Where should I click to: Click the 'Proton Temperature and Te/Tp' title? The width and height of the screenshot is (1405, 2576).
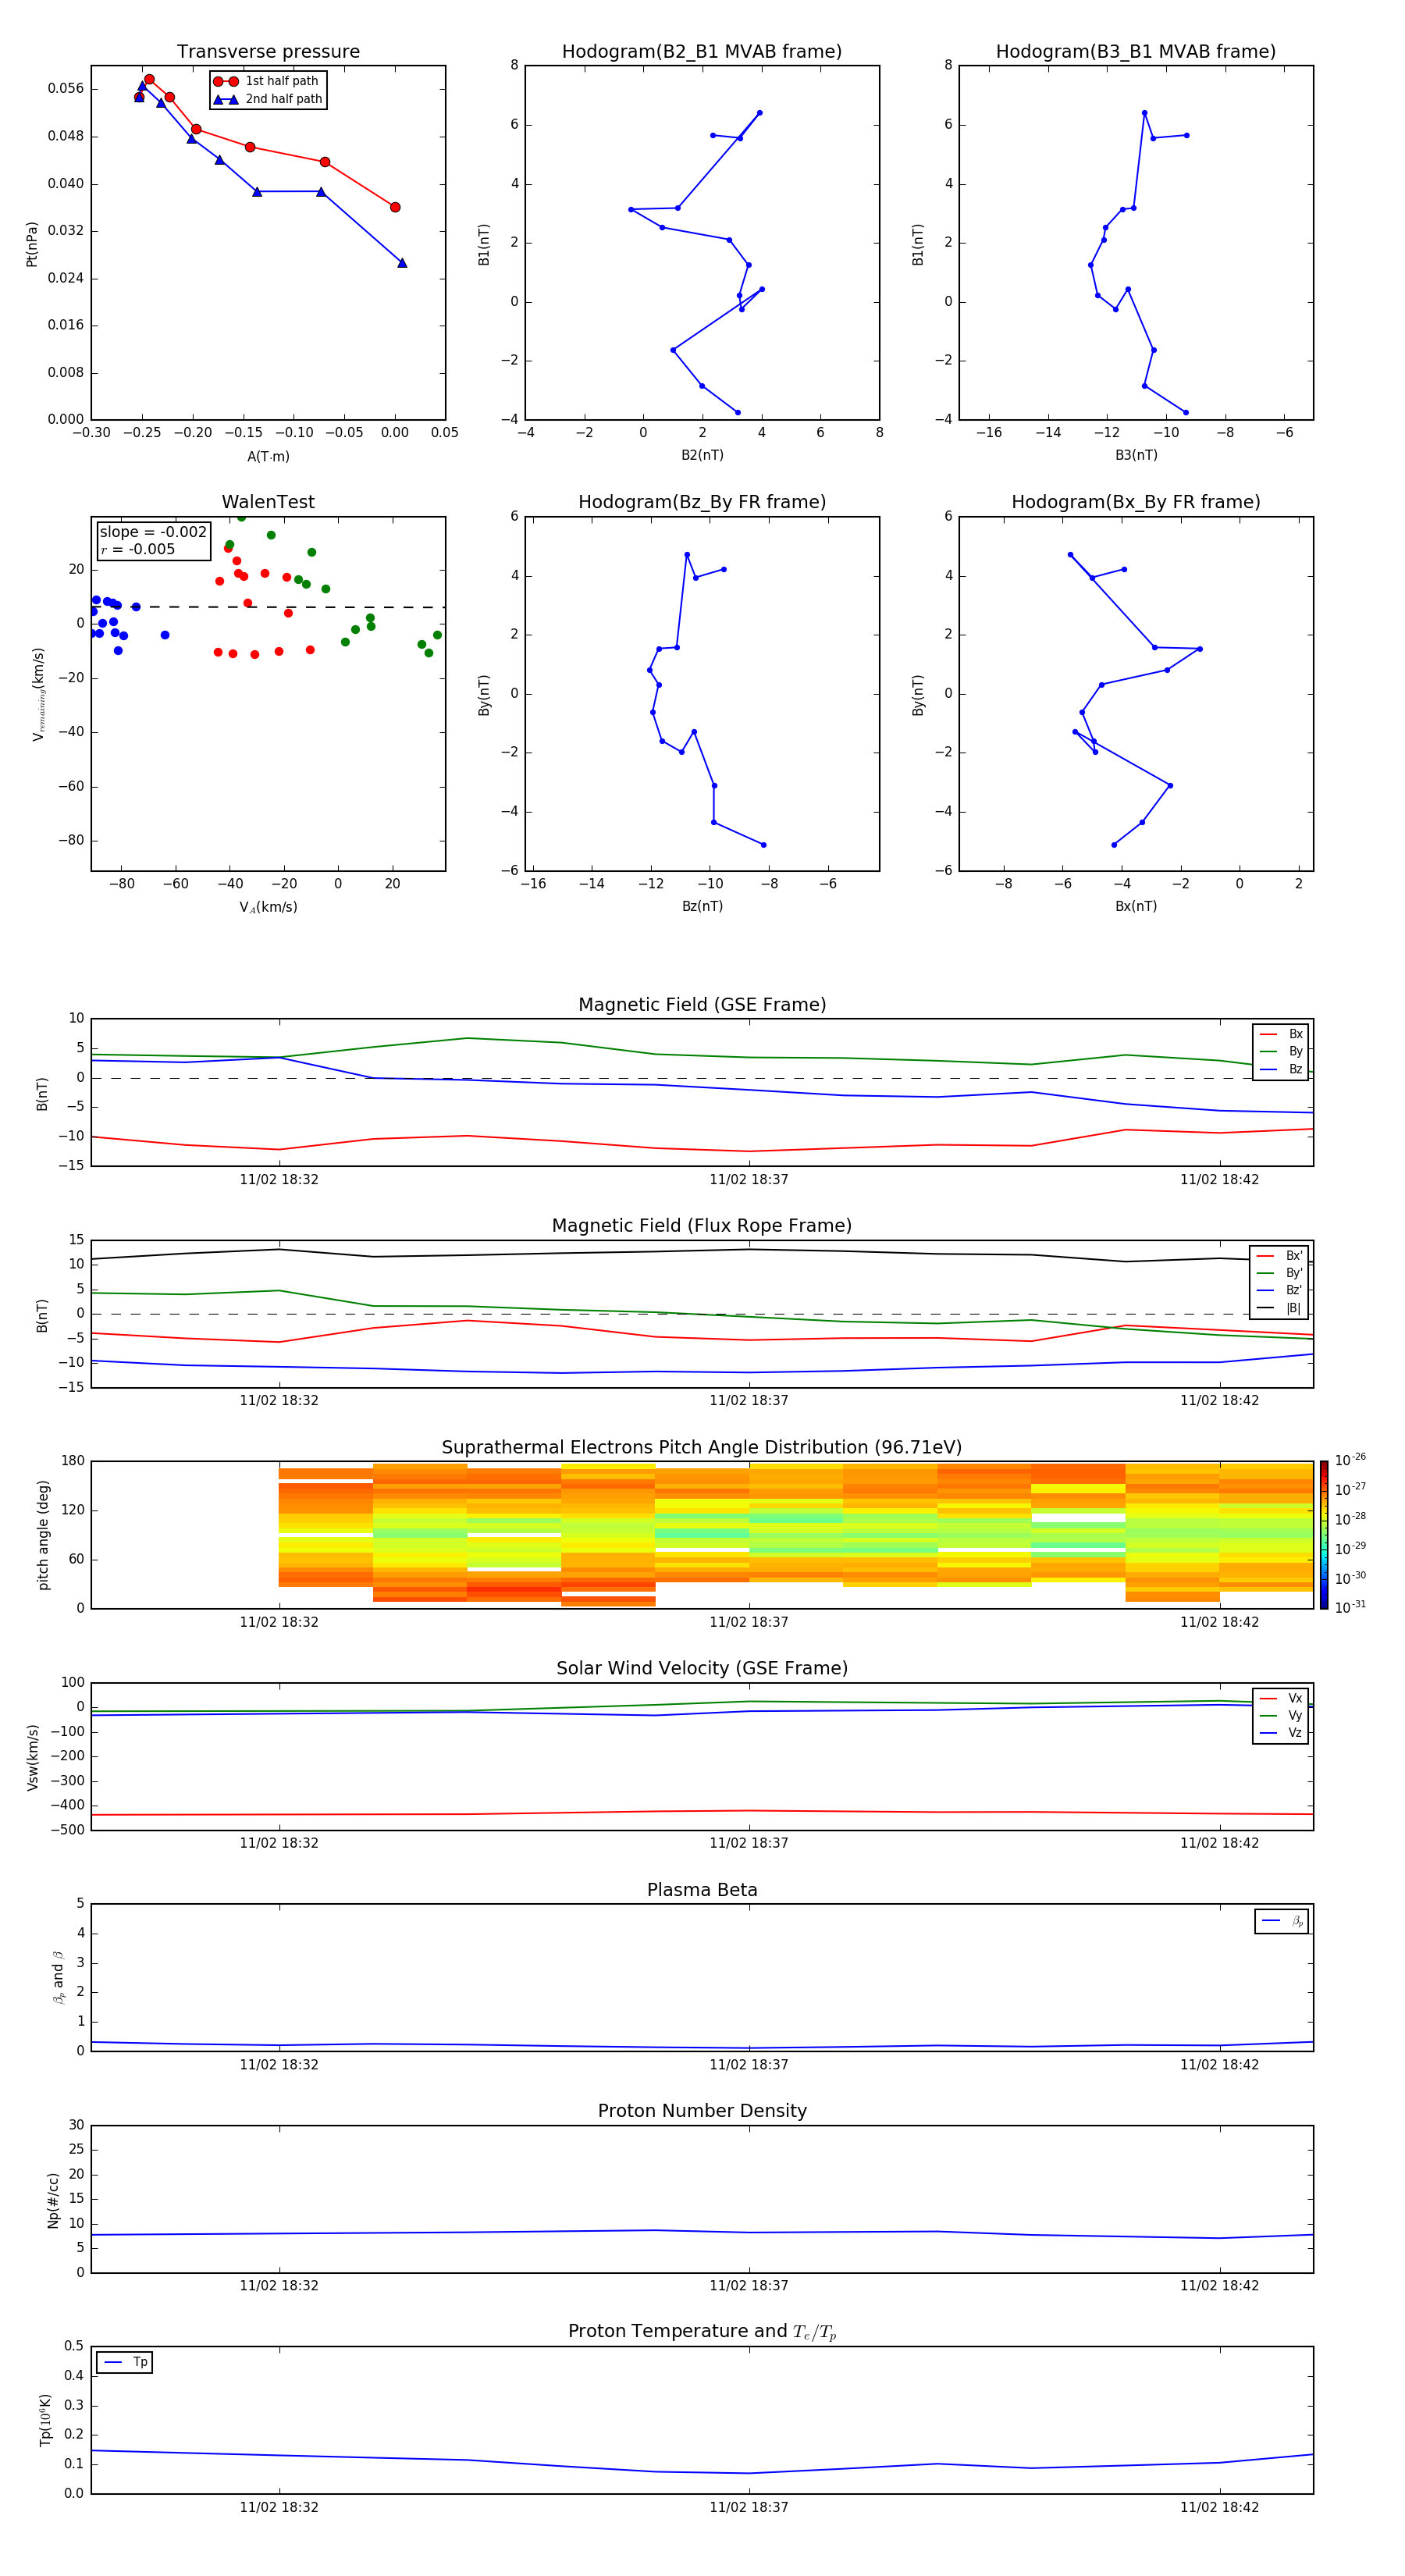[702, 2332]
